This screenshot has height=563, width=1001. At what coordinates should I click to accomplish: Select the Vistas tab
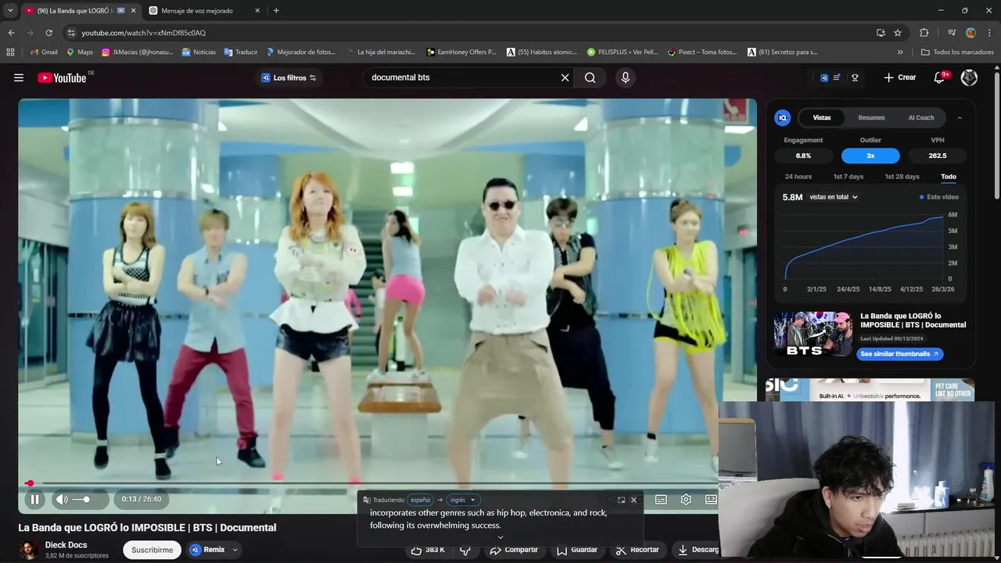pyautogui.click(x=822, y=117)
